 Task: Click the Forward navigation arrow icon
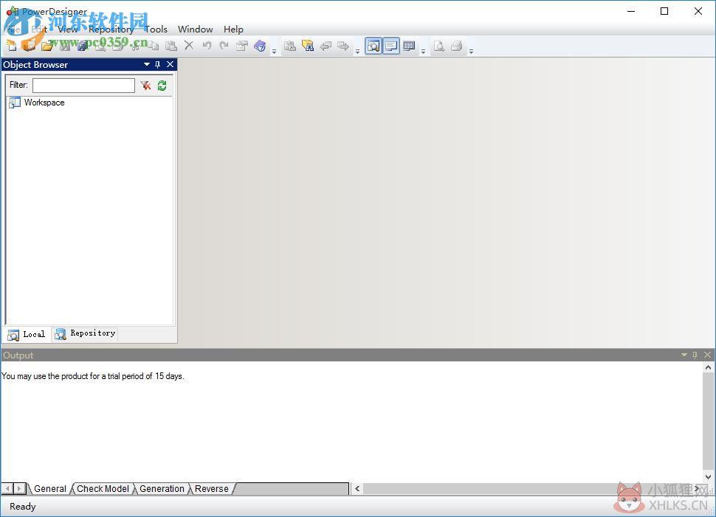[x=343, y=46]
